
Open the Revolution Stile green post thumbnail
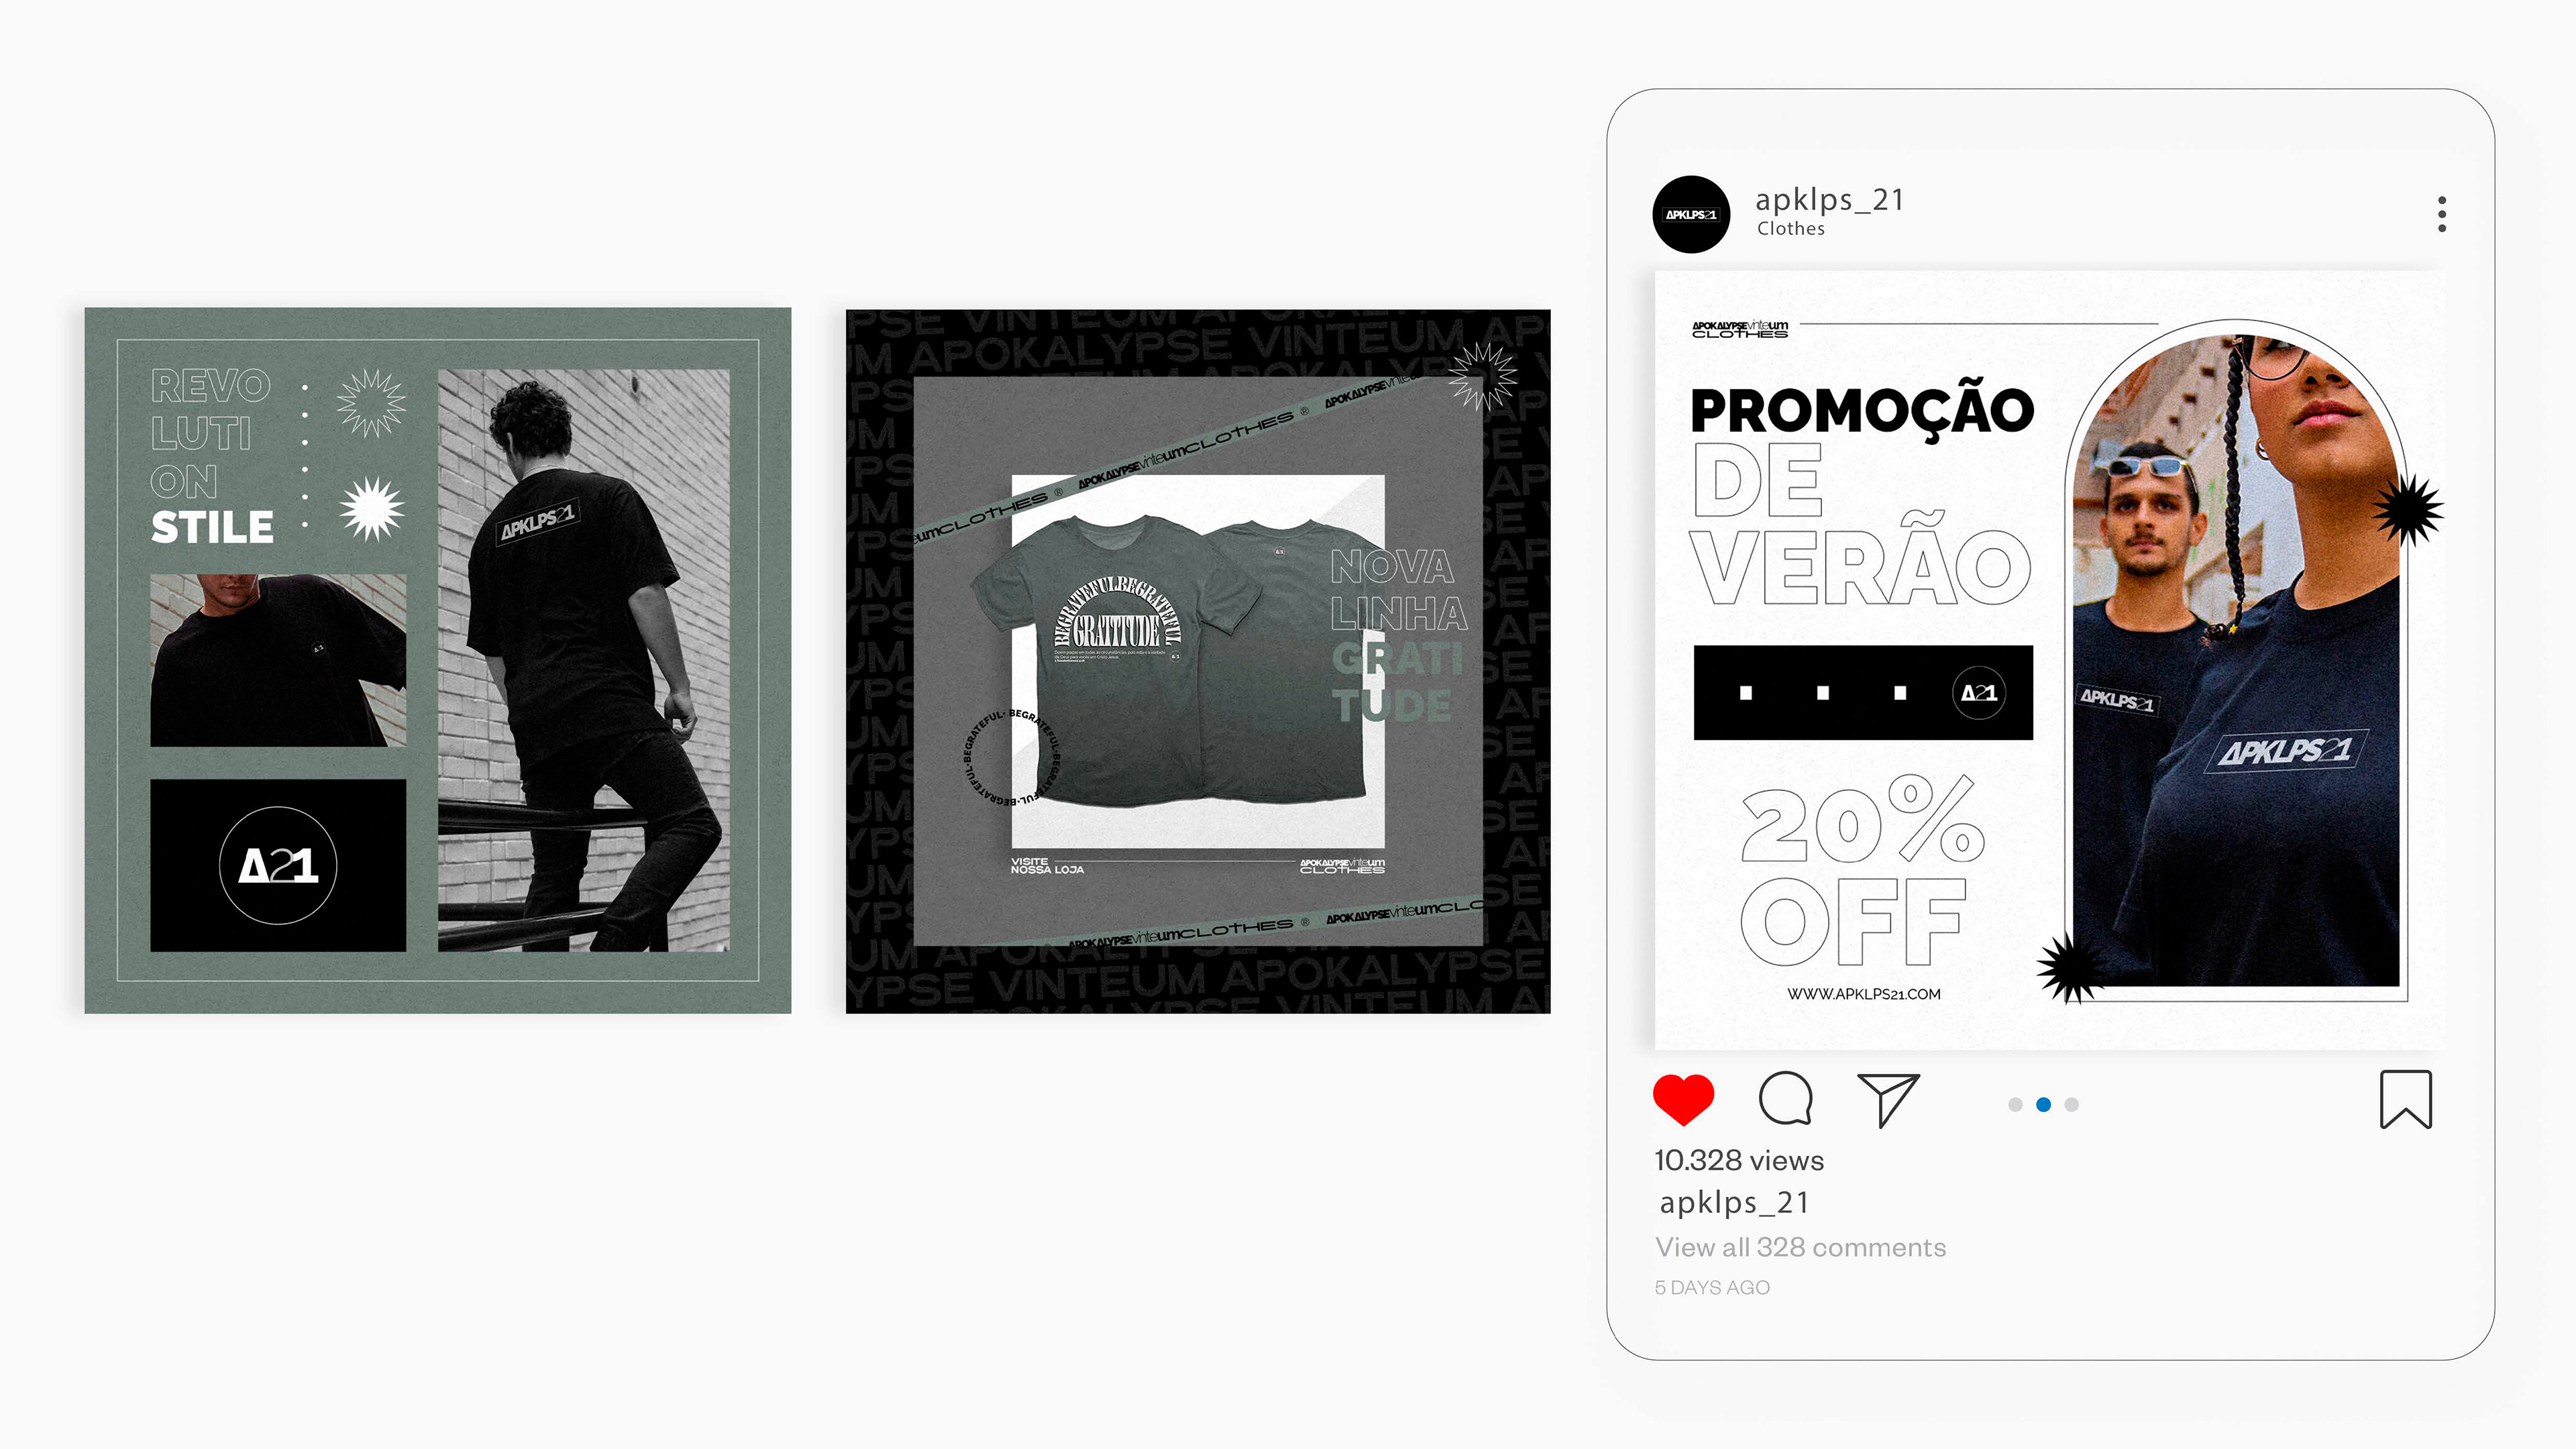tap(438, 660)
